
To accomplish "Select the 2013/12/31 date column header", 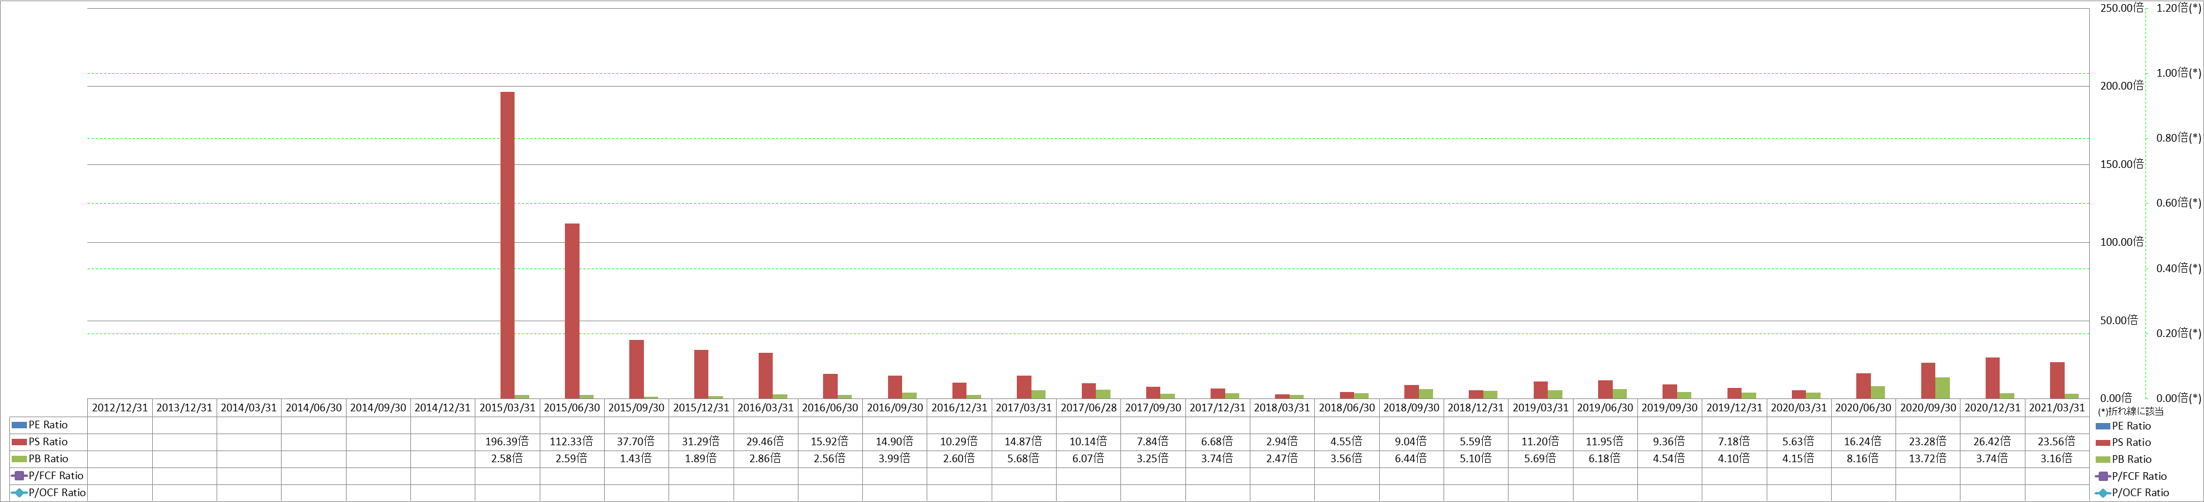I will pos(185,408).
